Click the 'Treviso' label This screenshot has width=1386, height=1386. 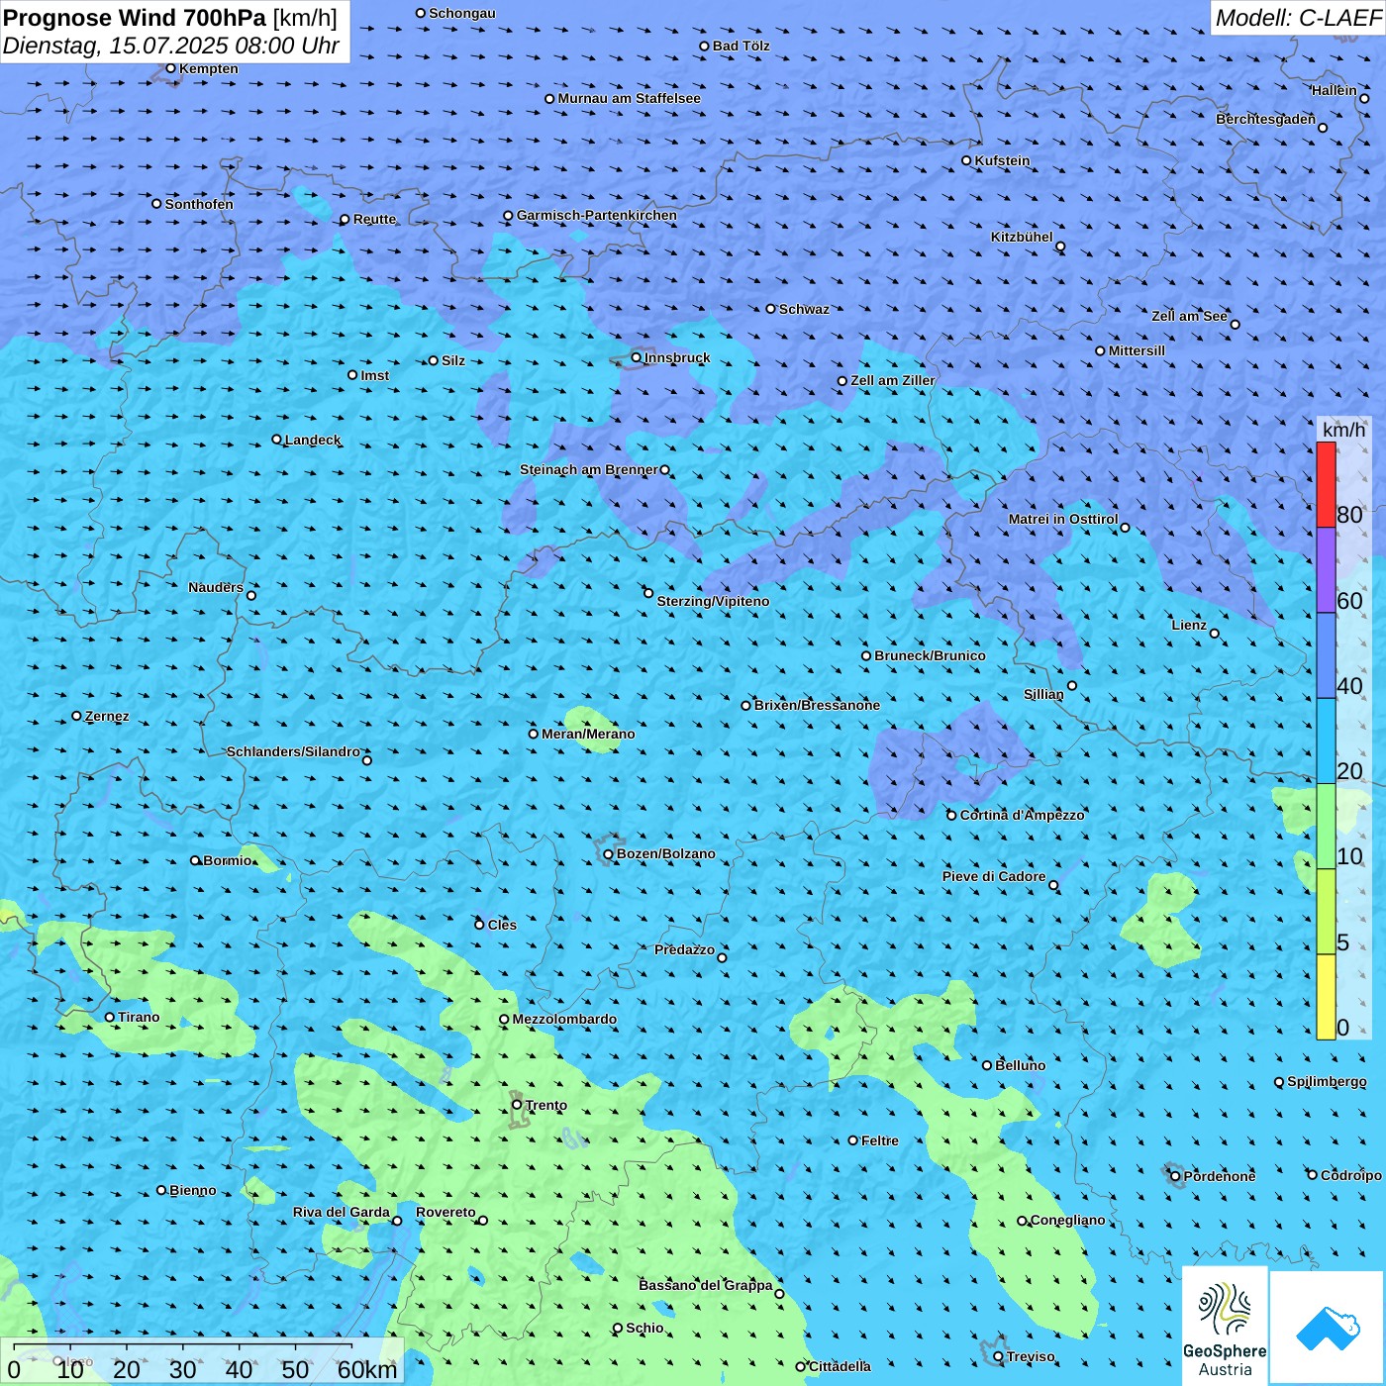(1031, 1356)
